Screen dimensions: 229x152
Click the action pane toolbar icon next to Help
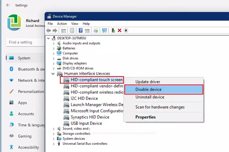(x=87, y=31)
